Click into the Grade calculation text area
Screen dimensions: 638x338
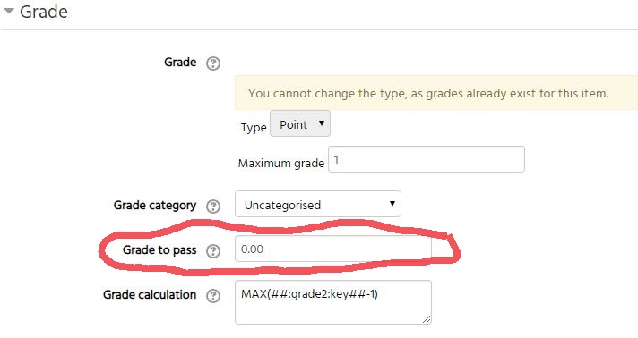(x=332, y=302)
